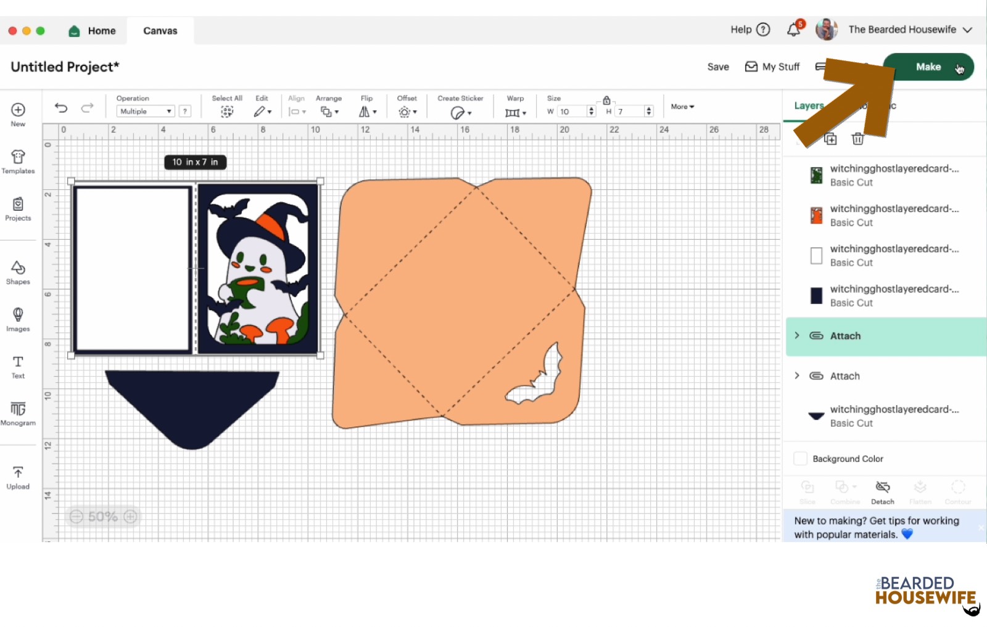Screen dimensions: 987x627
Task: Toggle the Background Color checkbox
Action: 800,459
